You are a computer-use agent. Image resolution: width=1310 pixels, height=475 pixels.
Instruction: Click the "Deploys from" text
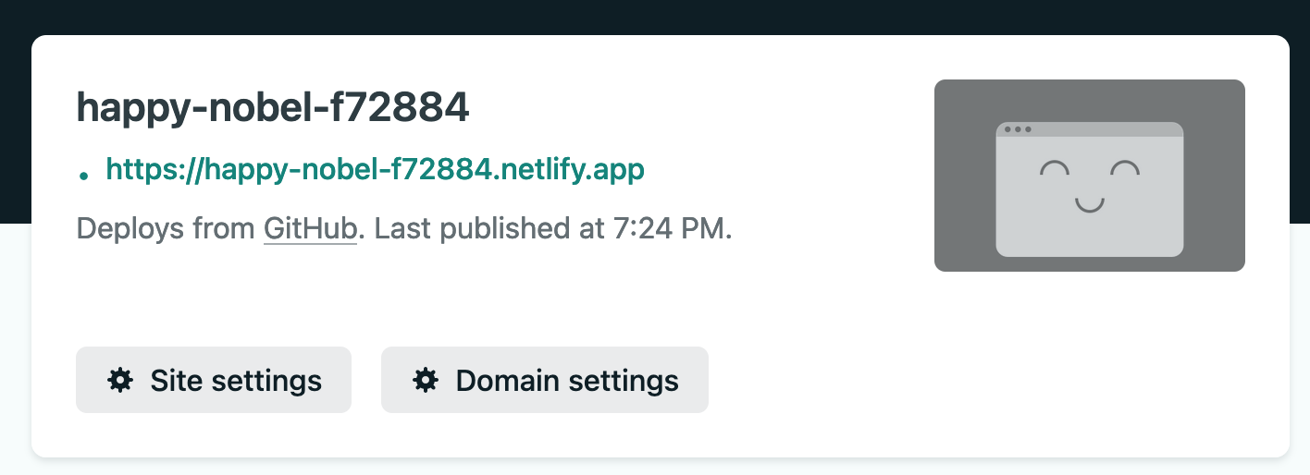point(166,228)
